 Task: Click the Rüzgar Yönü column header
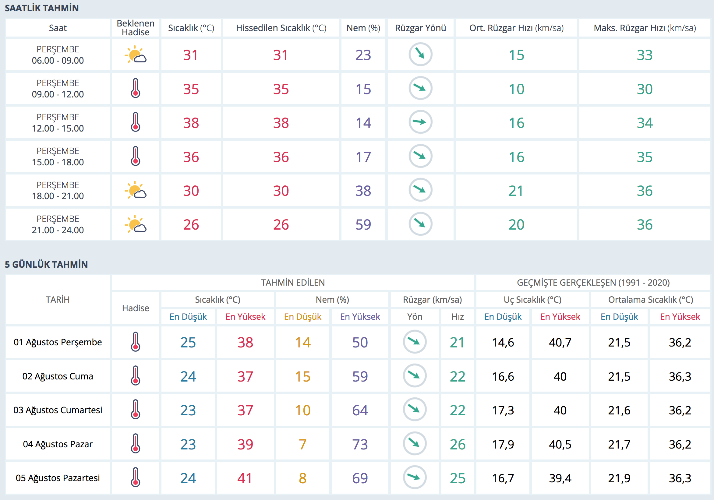tap(420, 28)
